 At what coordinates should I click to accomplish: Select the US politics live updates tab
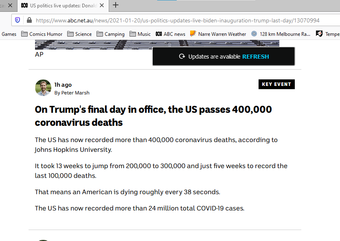63,6
